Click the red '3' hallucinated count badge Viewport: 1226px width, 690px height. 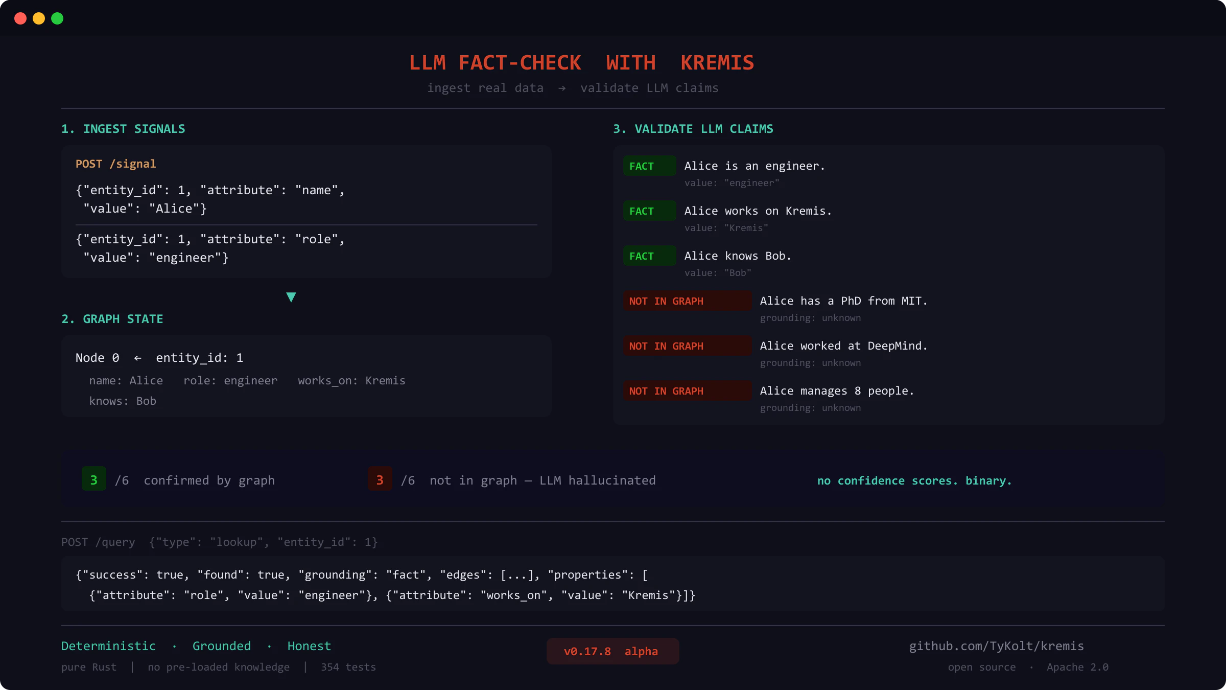pyautogui.click(x=380, y=479)
